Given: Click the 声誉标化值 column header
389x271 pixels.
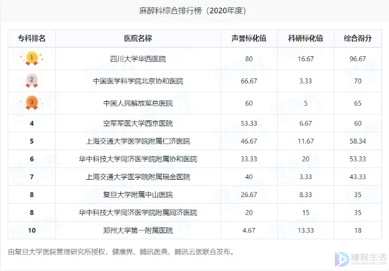Looking at the screenshot, I should (x=249, y=38).
